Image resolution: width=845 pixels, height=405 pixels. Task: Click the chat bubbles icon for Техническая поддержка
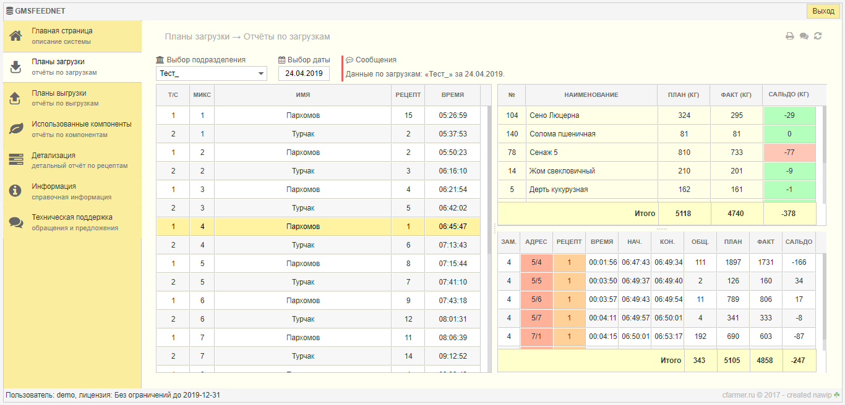16,222
